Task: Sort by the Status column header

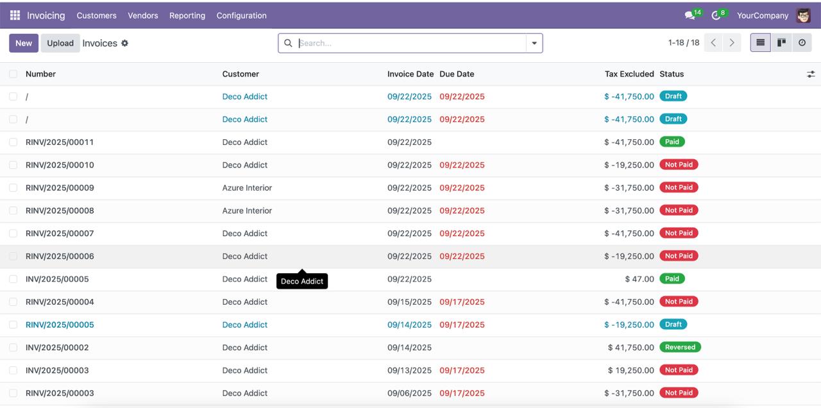Action: click(672, 74)
